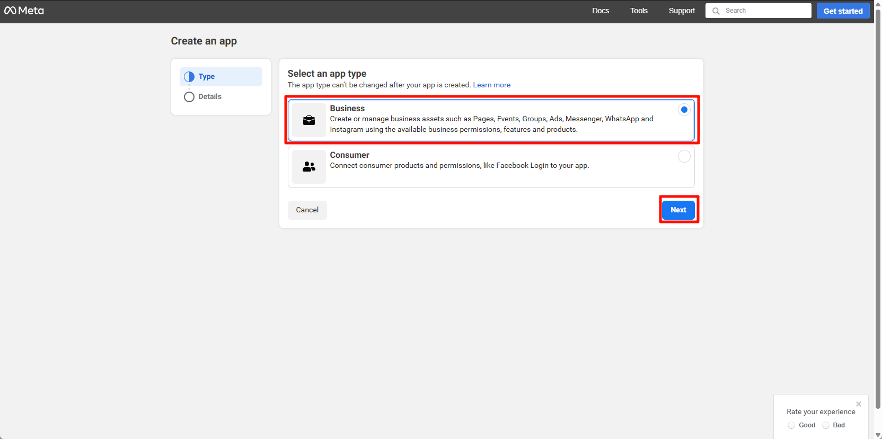This screenshot has width=882, height=439.
Task: Cancel app creation
Action: pos(307,210)
